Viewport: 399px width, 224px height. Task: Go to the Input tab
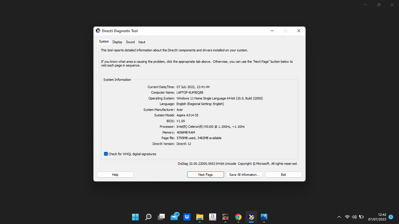(142, 42)
